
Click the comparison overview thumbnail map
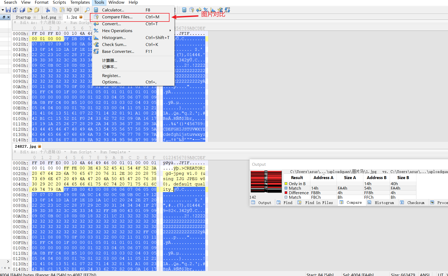point(266,182)
